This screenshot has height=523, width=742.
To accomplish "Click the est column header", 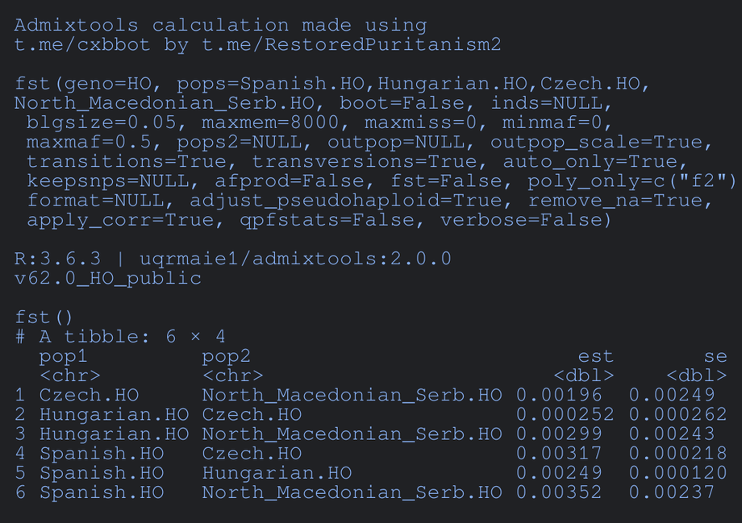I will pyautogui.click(x=595, y=356).
